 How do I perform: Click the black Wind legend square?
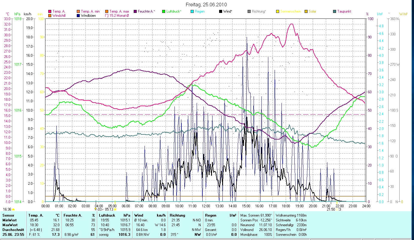221,11
